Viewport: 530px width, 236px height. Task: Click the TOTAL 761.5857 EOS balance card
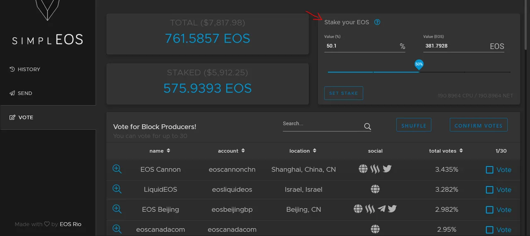[x=207, y=34]
